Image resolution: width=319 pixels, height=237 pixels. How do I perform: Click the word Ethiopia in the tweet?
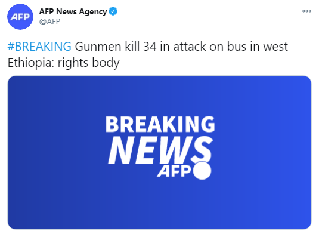coord(31,63)
